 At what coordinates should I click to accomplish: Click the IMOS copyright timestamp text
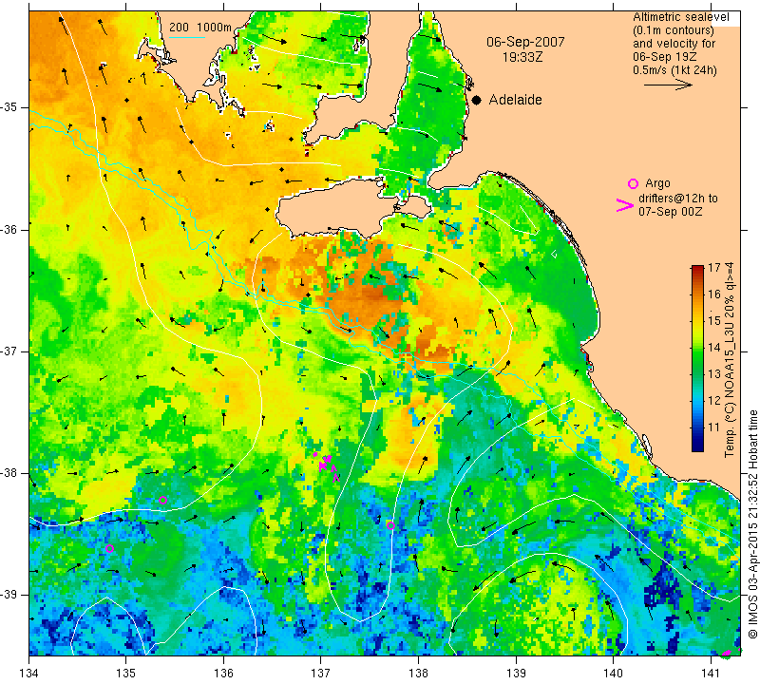pyautogui.click(x=752, y=523)
